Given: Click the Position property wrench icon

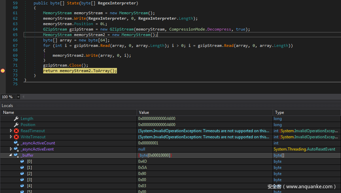Looking at the screenshot, I should pyautogui.click(x=16, y=125).
